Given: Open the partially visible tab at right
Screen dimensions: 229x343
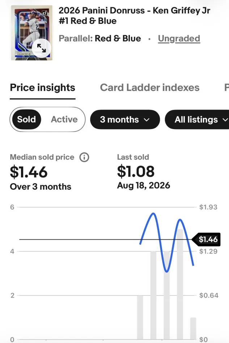Looking at the screenshot, I should point(226,87).
